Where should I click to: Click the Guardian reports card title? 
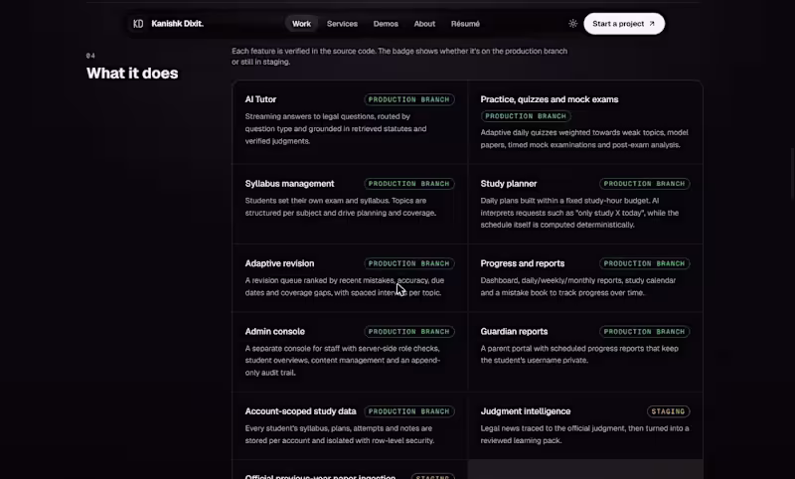click(514, 332)
